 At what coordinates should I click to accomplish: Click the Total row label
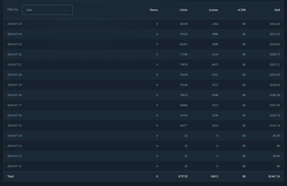click(10, 176)
